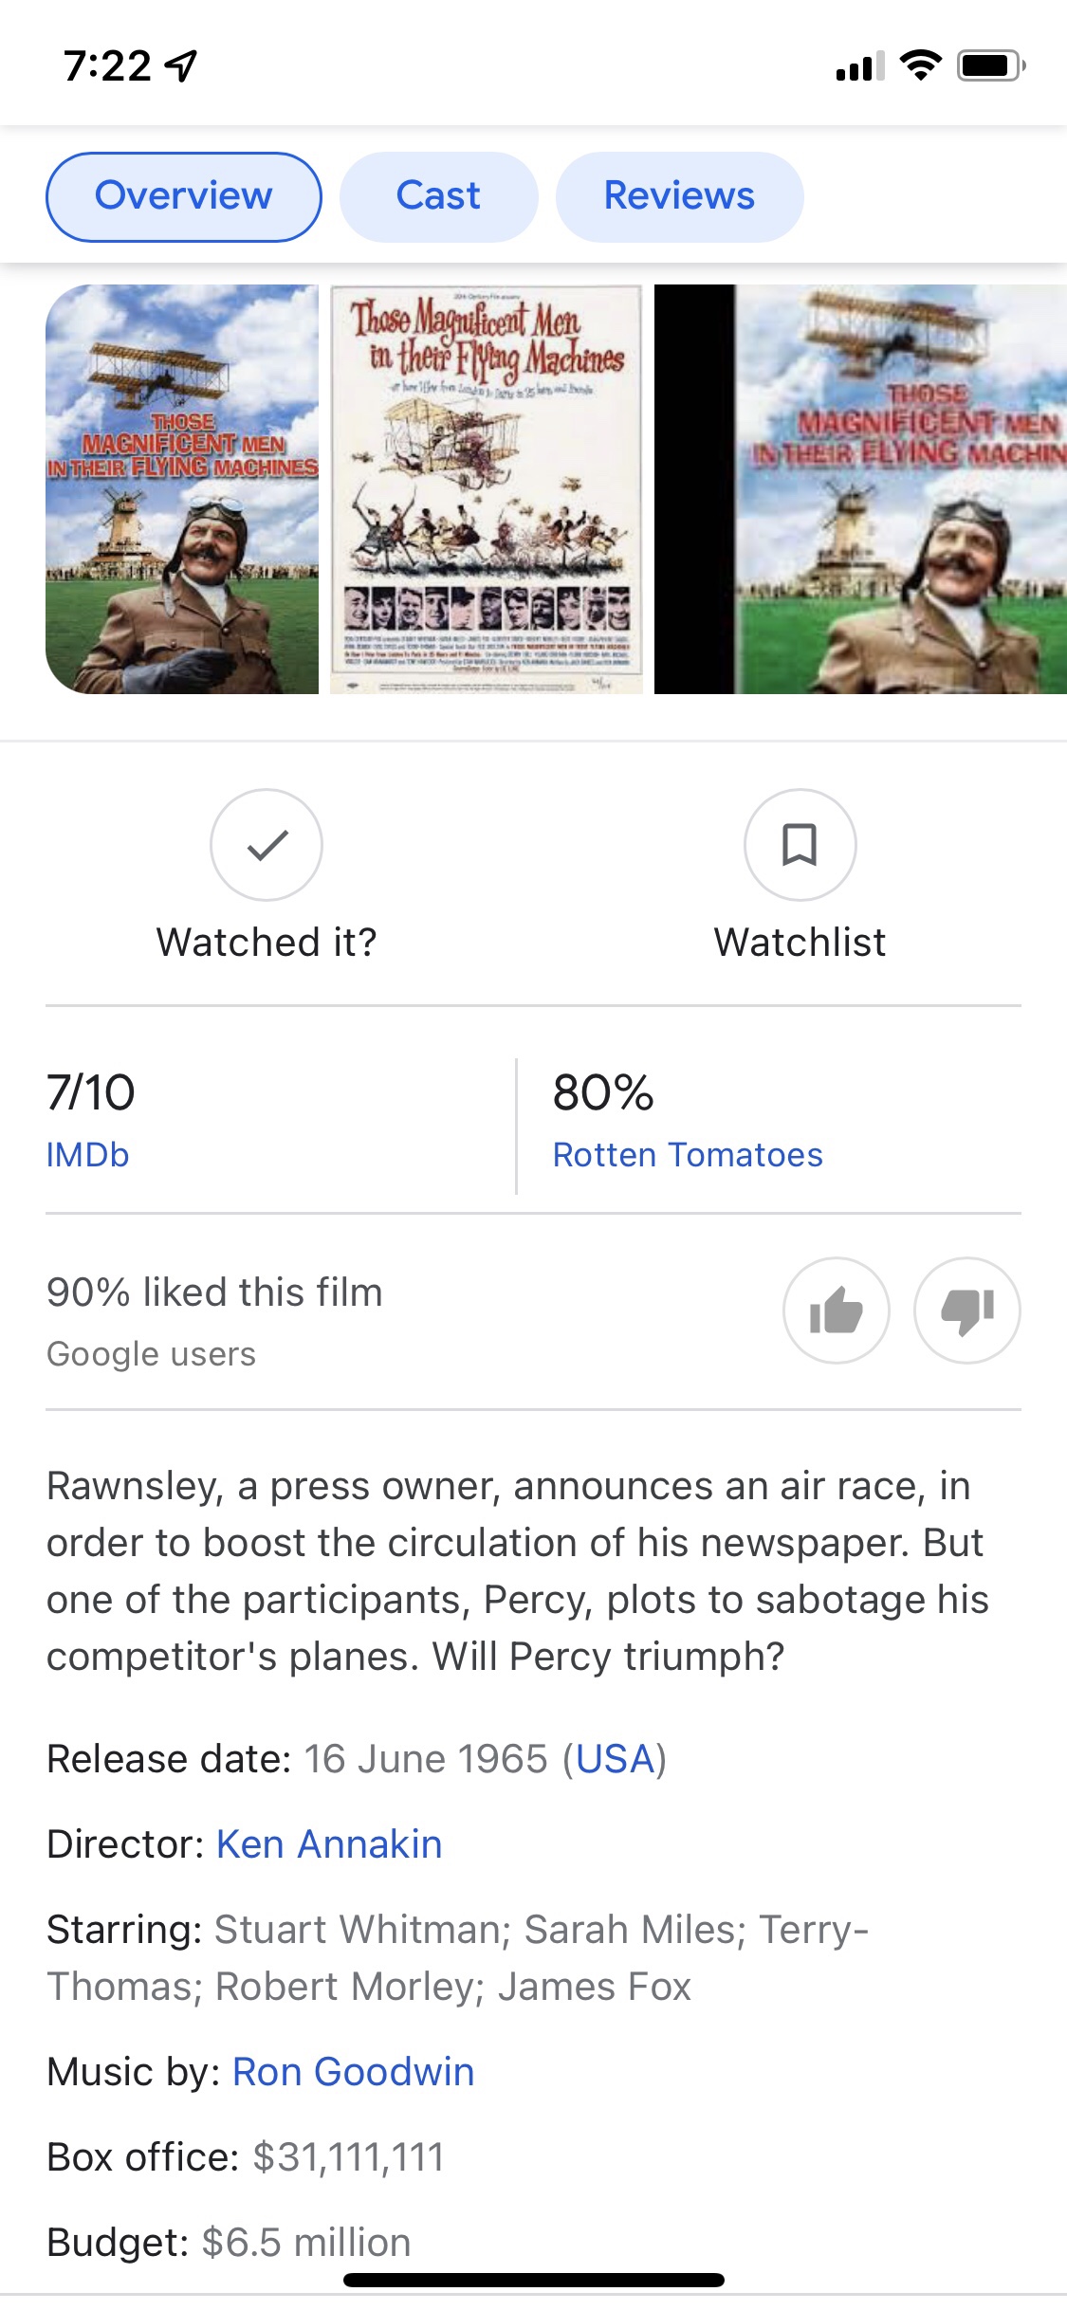1067x2310 pixels.
Task: Open composer Ron Goodwin's page
Action: (x=353, y=2072)
